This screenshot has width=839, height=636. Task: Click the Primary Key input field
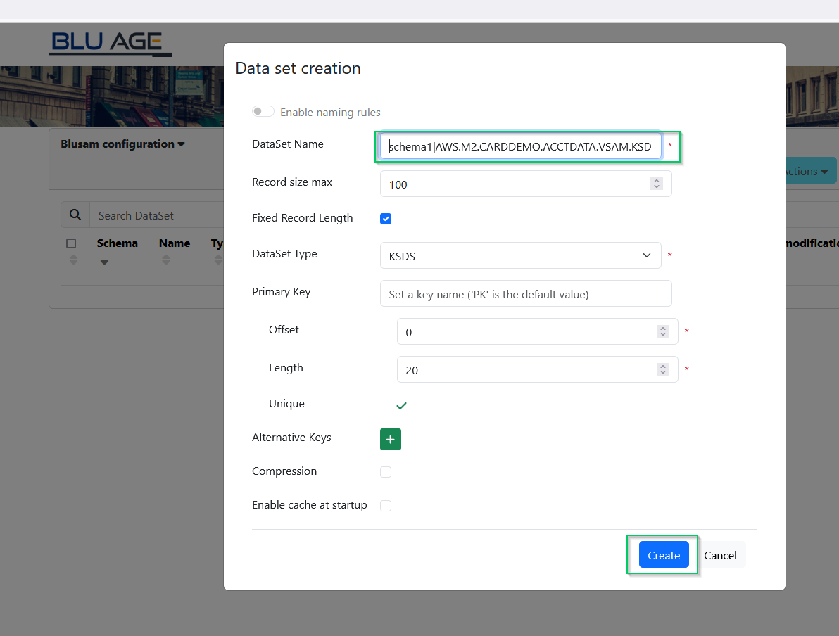coord(526,294)
